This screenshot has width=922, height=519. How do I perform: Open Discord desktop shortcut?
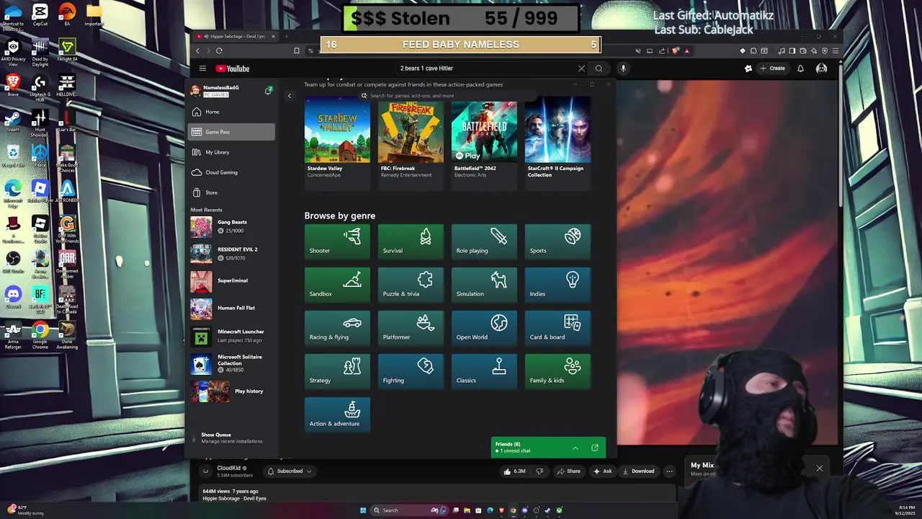pyautogui.click(x=13, y=296)
